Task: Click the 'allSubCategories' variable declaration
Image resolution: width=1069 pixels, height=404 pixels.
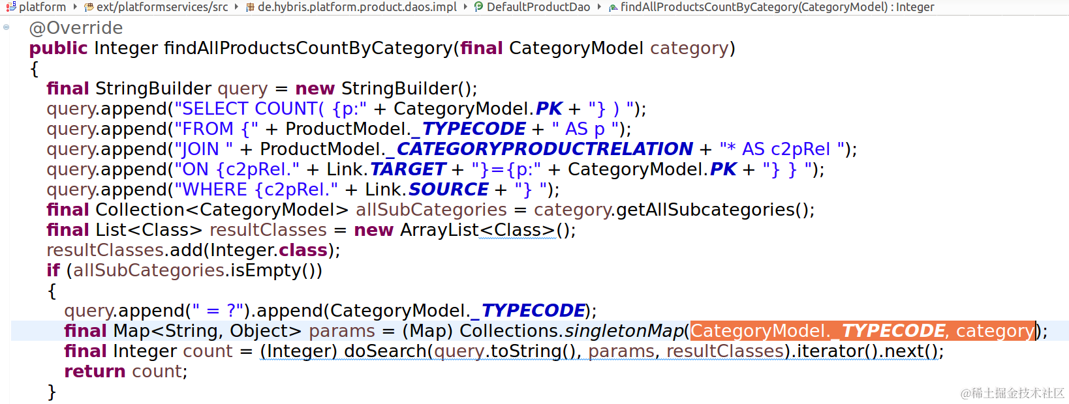Action: (431, 210)
